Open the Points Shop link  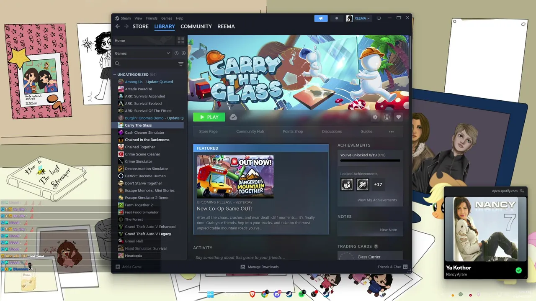[x=293, y=132]
